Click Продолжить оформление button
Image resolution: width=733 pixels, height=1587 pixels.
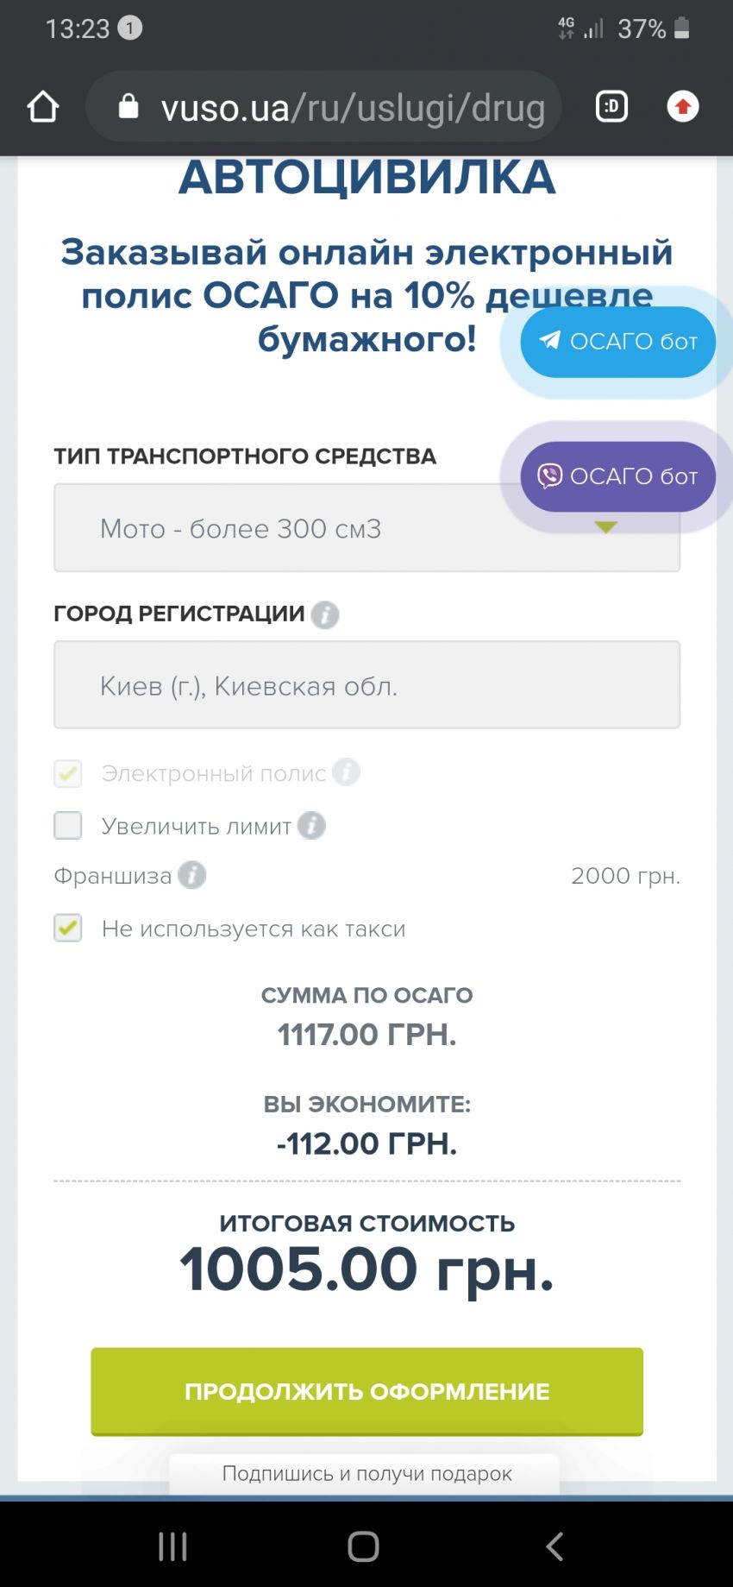366,1391
